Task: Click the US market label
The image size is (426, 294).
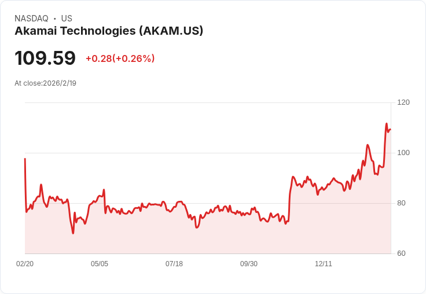Action: point(67,19)
